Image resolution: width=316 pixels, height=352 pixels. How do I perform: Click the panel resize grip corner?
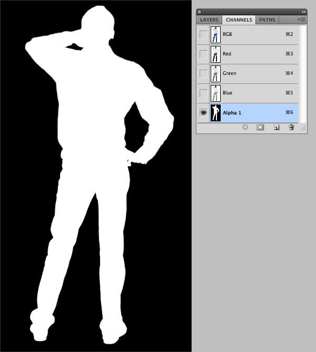[303, 128]
